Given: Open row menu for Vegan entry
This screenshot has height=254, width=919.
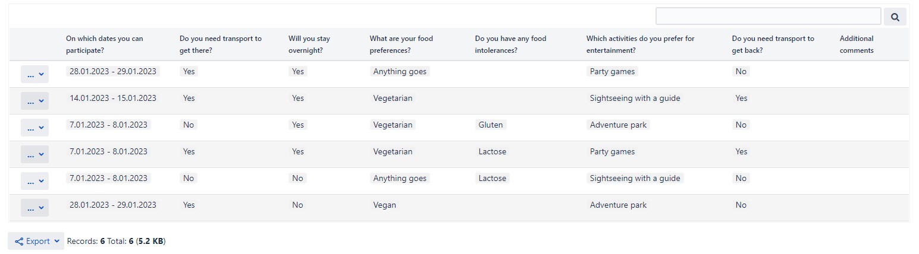Looking at the screenshot, I should point(34,208).
